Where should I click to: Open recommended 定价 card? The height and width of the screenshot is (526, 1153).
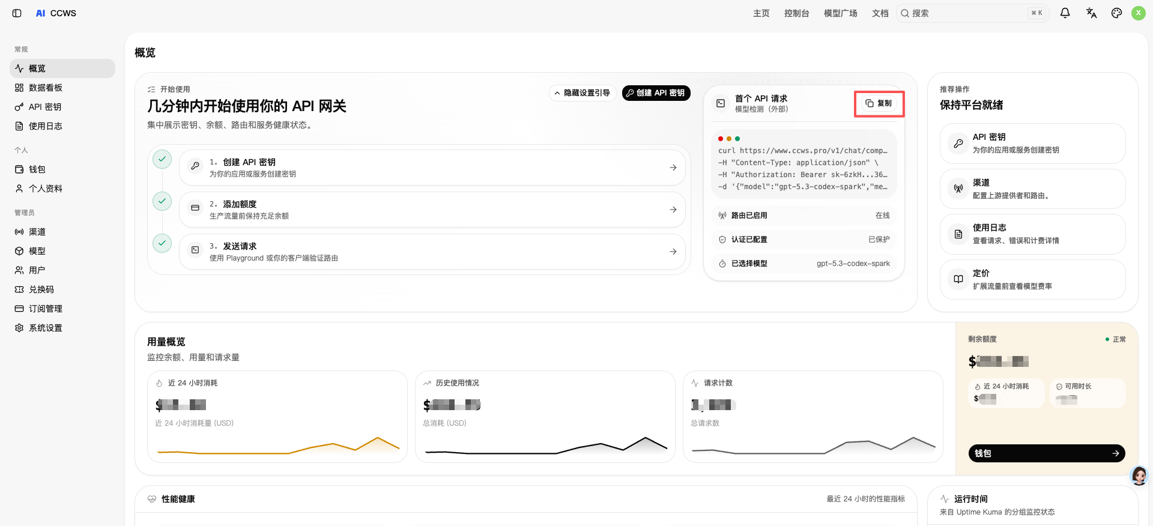[1033, 280]
